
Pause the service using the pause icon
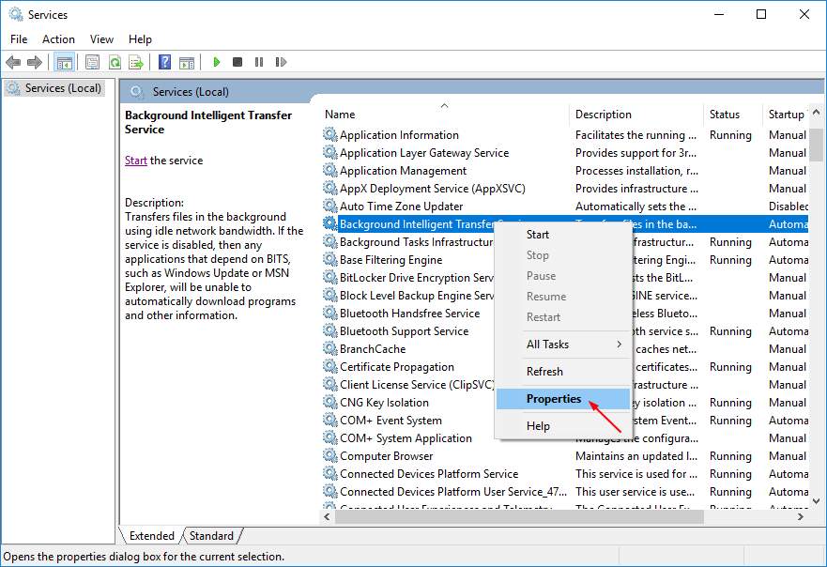(x=258, y=62)
